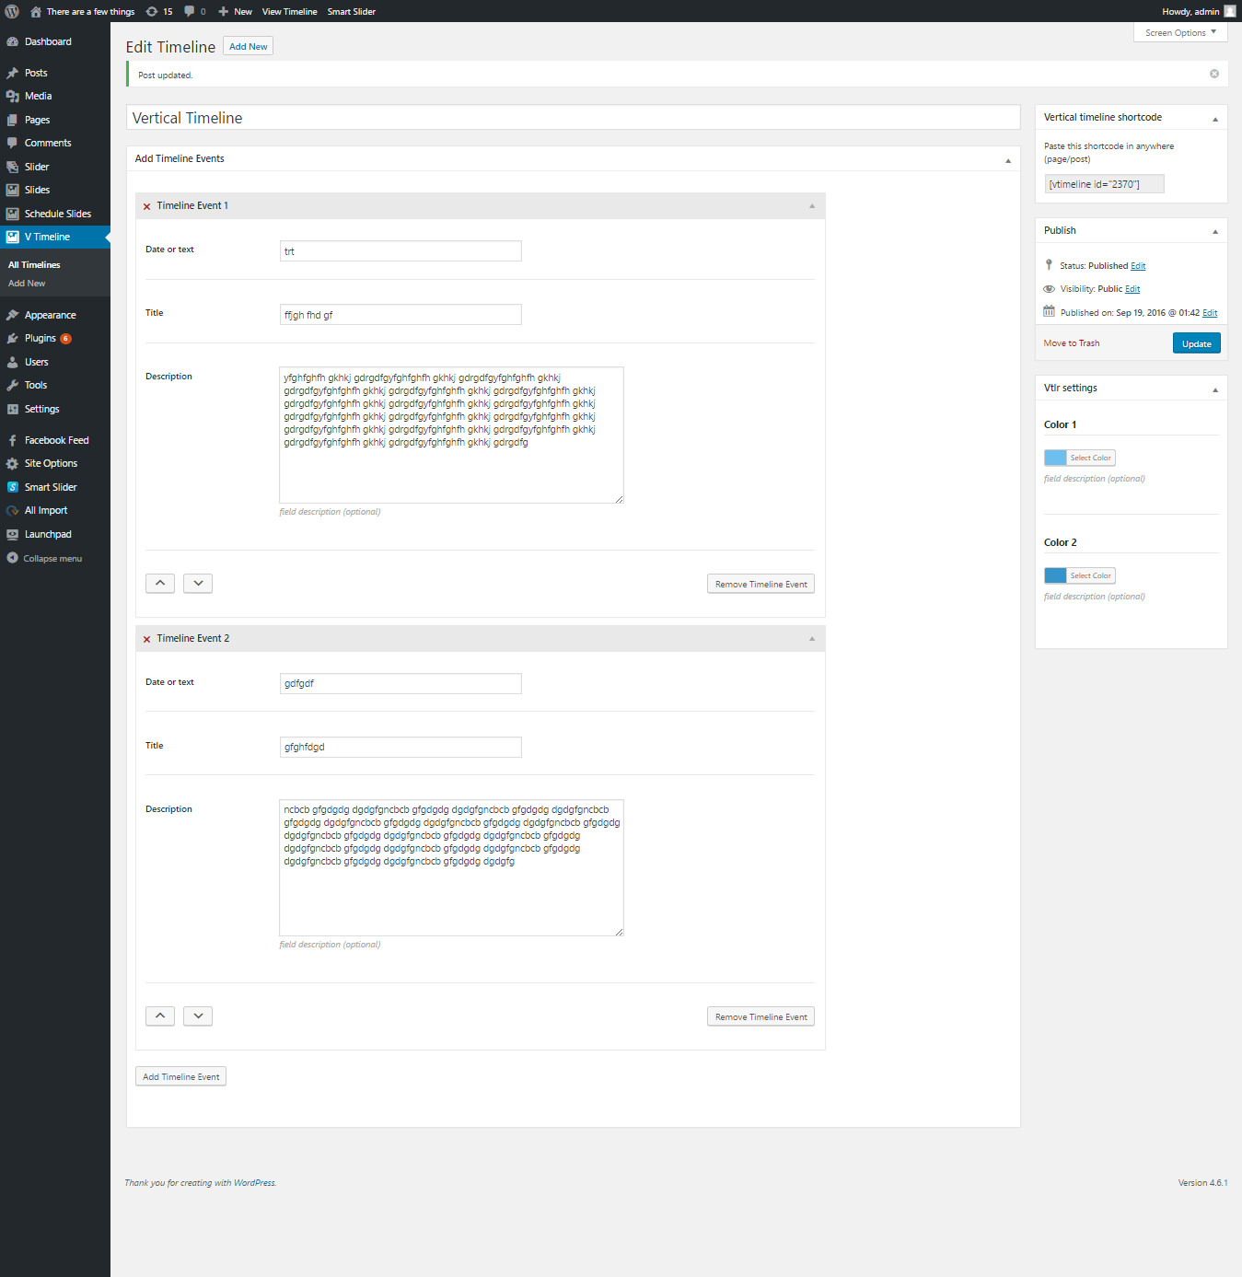Open the updates icon showing 15
1242x1277 pixels.
coord(152,12)
